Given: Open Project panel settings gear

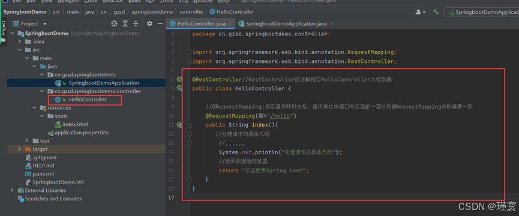Looking at the screenshot, I should coord(149,23).
